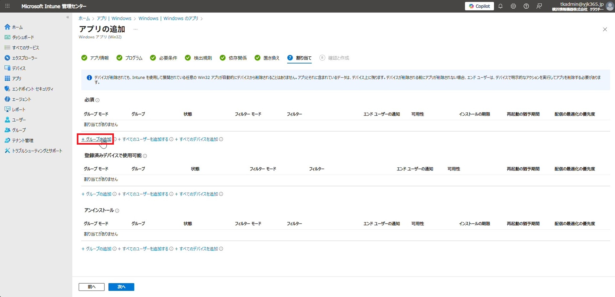This screenshot has width=615, height=297.
Task: Collapse the left navigation sidebar
Action: 68,17
